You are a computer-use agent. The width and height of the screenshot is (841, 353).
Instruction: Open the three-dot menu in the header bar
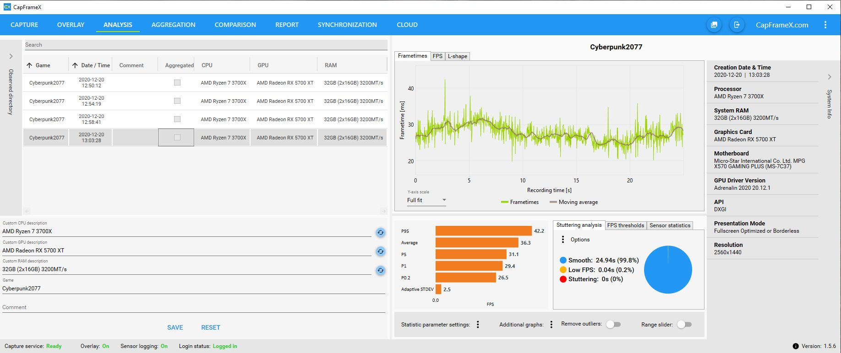coord(825,25)
